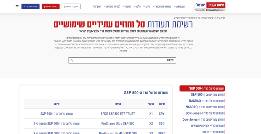The height and width of the screenshot is (134, 261).
Task: Click the הפקדה לחשבון button
Action: click(x=71, y=6)
